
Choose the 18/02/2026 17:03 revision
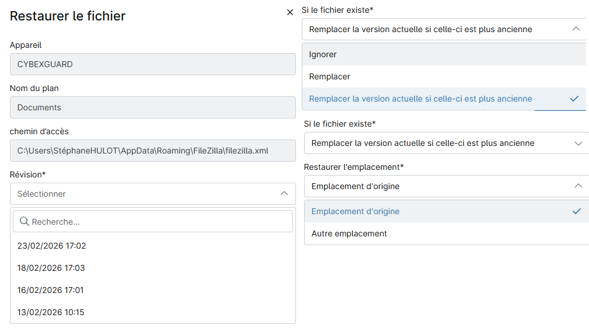click(51, 268)
